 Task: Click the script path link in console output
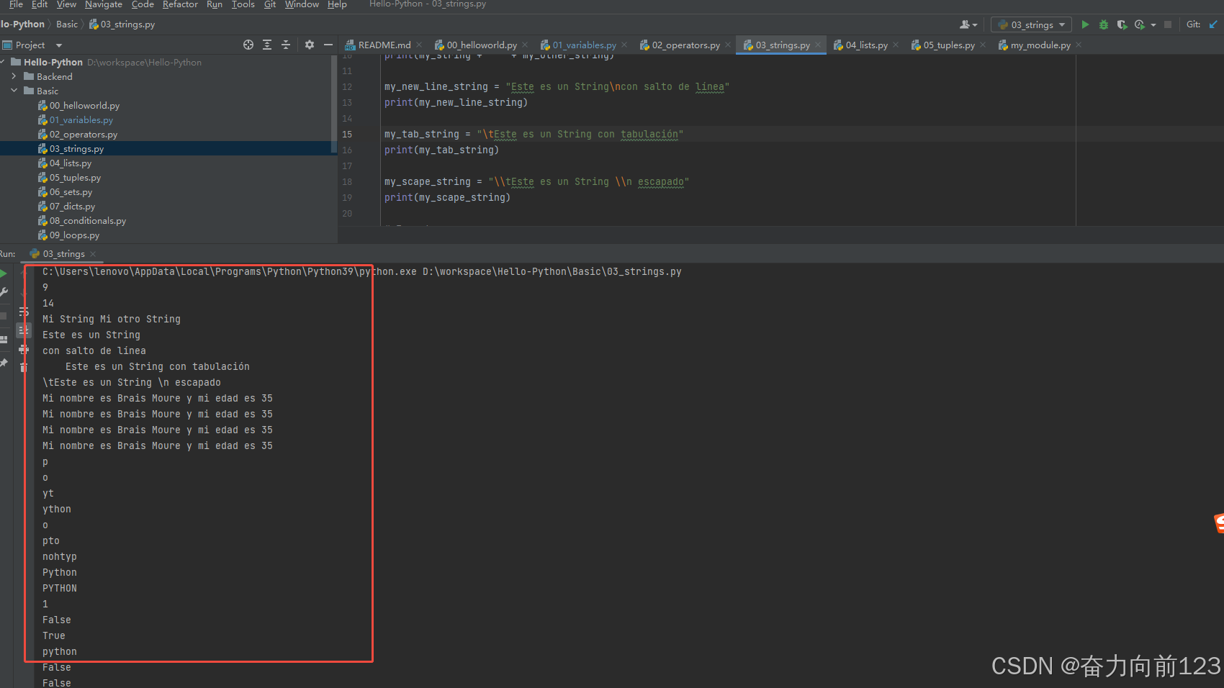click(x=552, y=272)
